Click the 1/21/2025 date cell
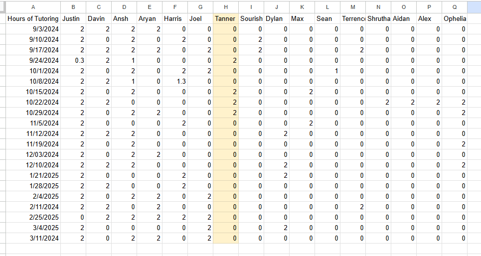 point(33,175)
